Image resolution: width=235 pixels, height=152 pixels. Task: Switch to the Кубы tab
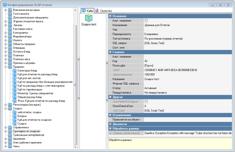(x=87, y=11)
